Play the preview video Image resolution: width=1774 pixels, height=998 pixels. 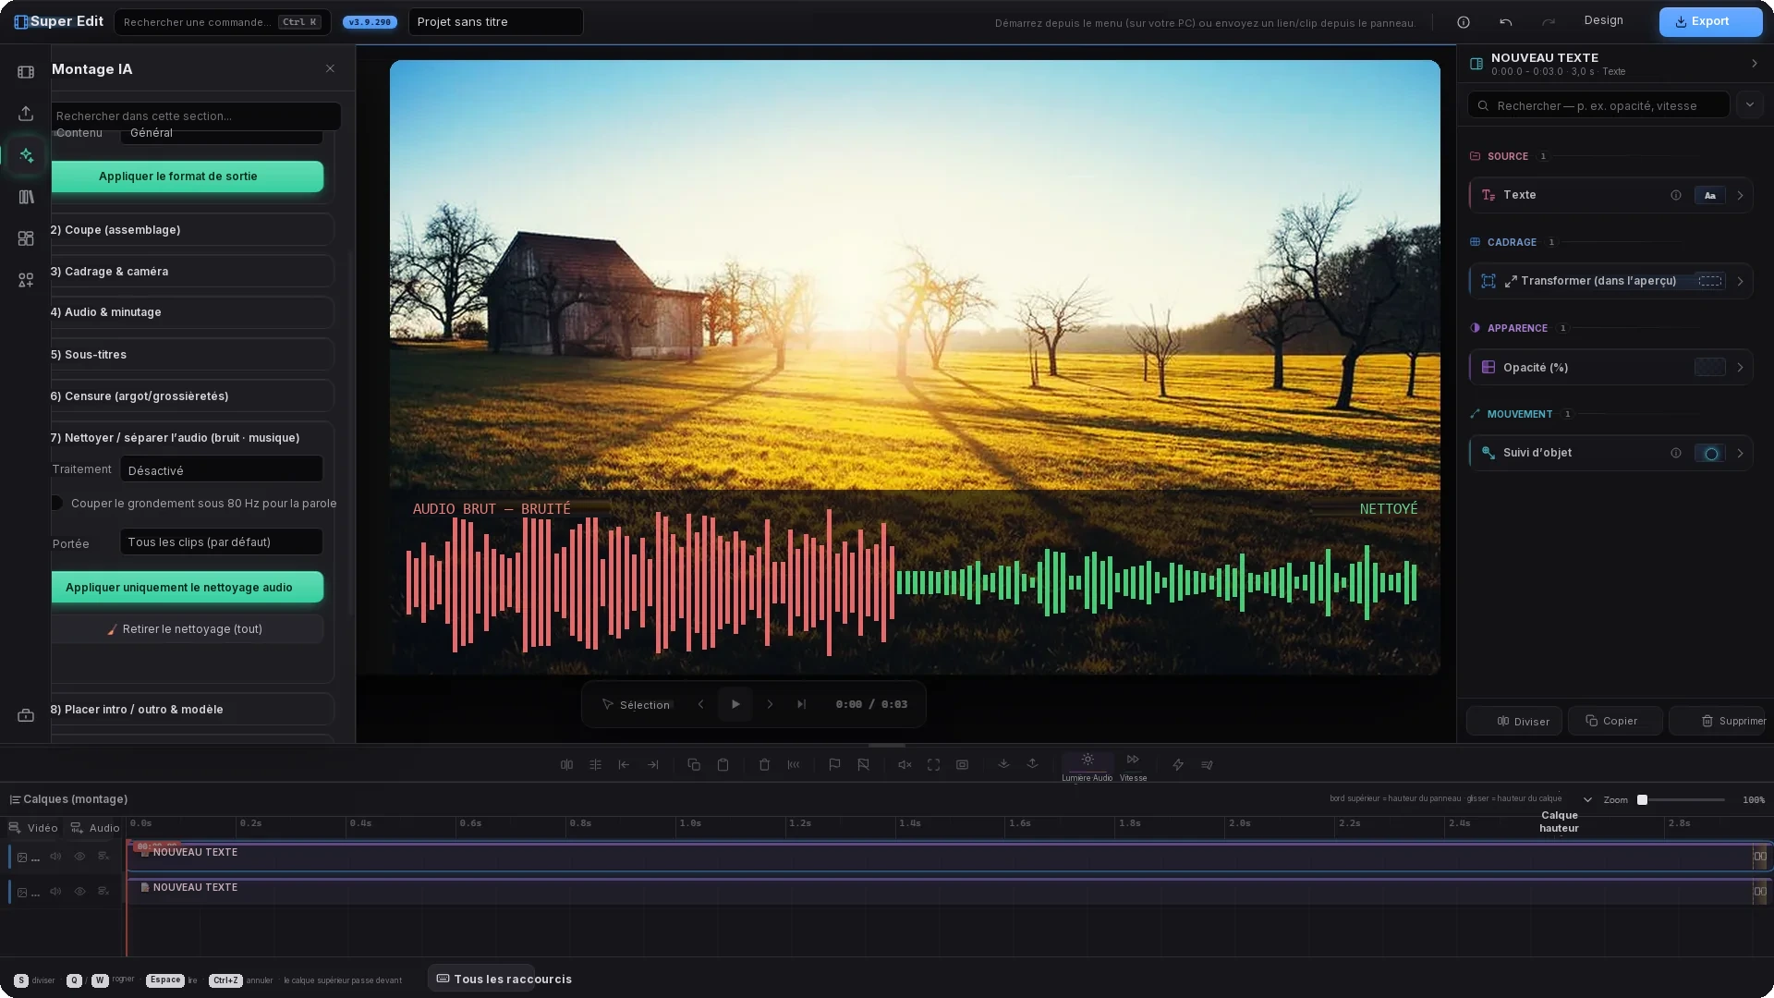pos(735,704)
